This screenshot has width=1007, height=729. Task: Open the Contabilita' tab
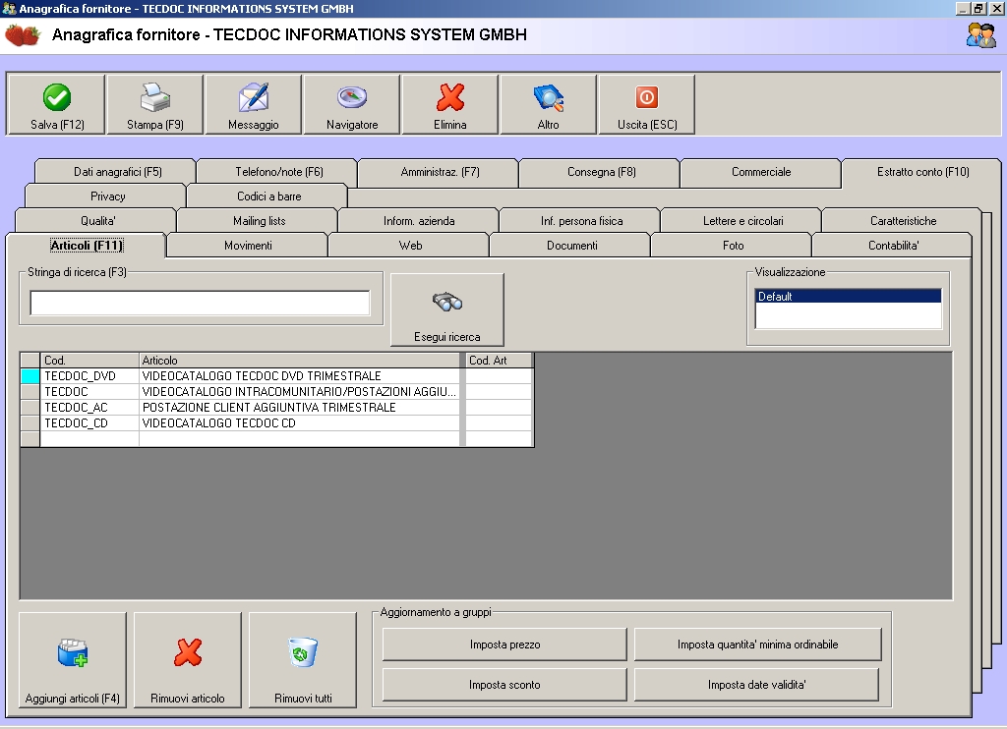pyautogui.click(x=893, y=246)
